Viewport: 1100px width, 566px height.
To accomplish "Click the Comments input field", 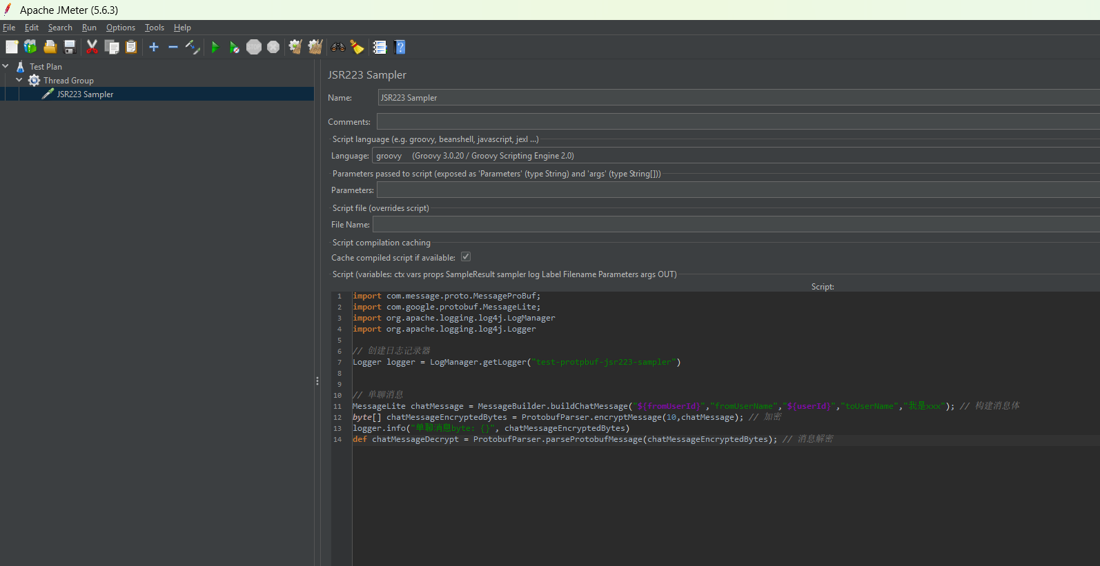I will point(738,121).
